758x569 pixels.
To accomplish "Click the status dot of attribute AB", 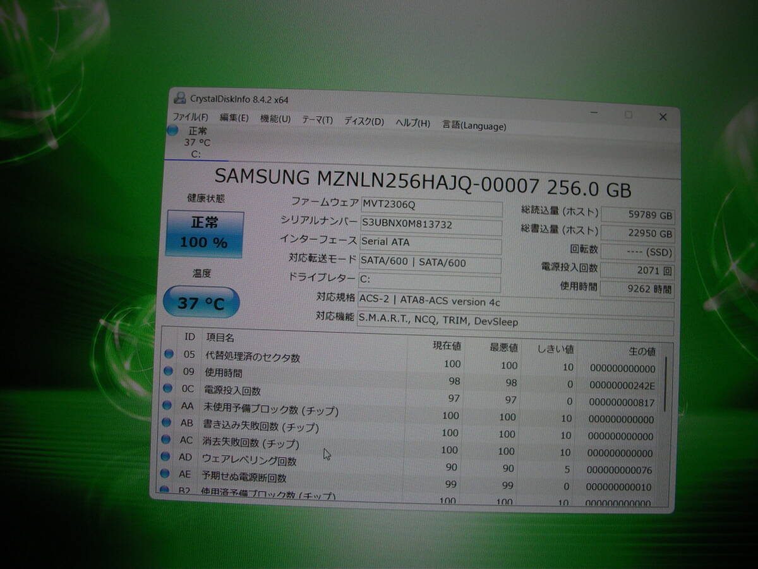I will [166, 422].
